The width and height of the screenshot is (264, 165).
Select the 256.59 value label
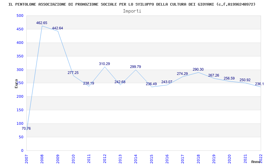point(229,78)
